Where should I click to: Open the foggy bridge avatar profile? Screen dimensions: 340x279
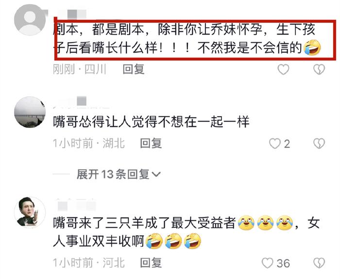(x=30, y=112)
